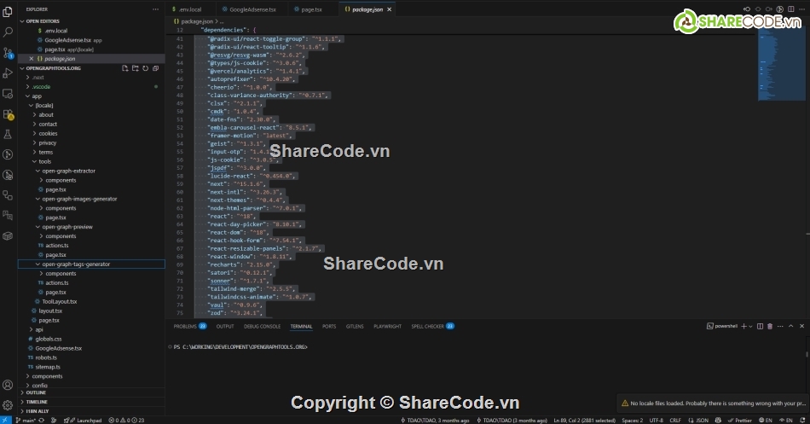Close the package.json editor tab
The image size is (810, 424).
point(390,9)
